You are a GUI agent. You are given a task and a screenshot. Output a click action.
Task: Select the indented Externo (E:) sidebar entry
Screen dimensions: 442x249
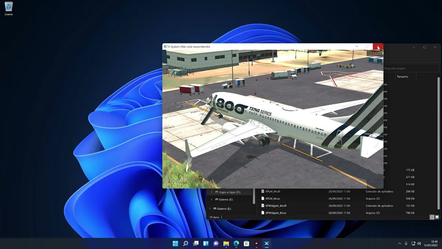coord(226,200)
